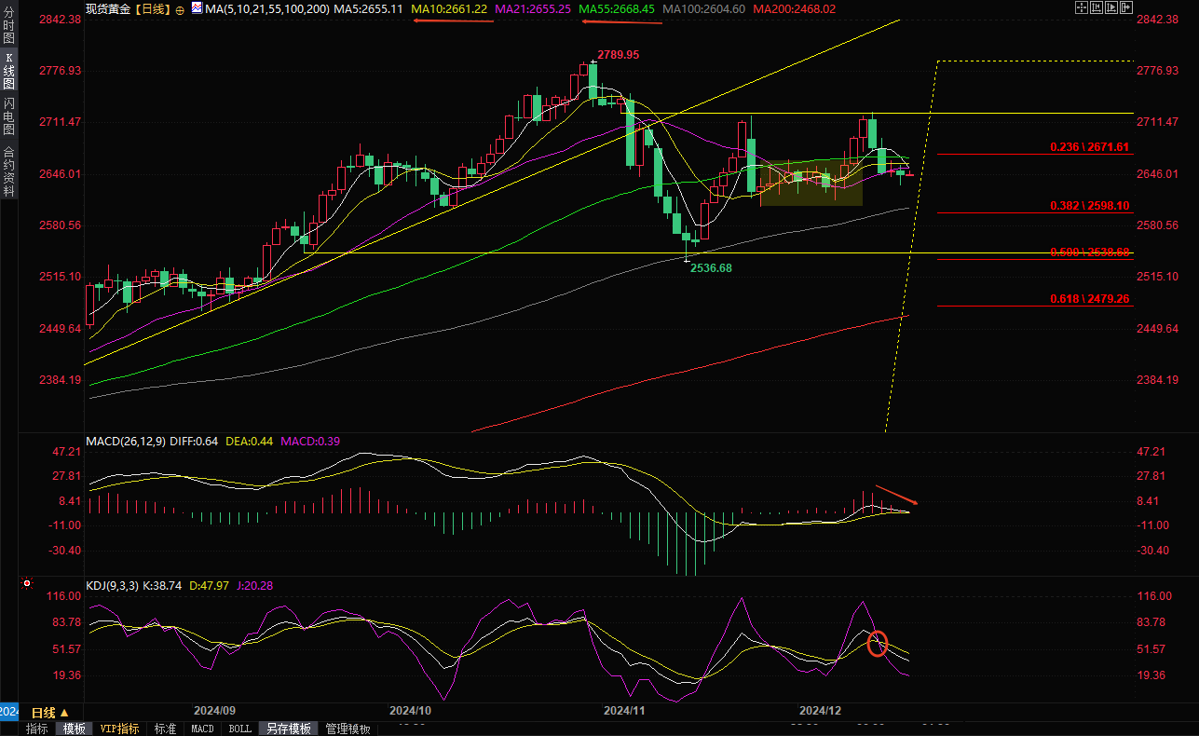1199x736 pixels.
Task: Click the 0.618 | 2479.26 Fibonacci label
Action: tap(1089, 299)
